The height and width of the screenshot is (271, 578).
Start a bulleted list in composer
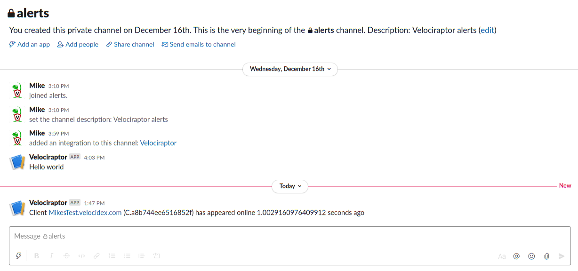pyautogui.click(x=127, y=256)
